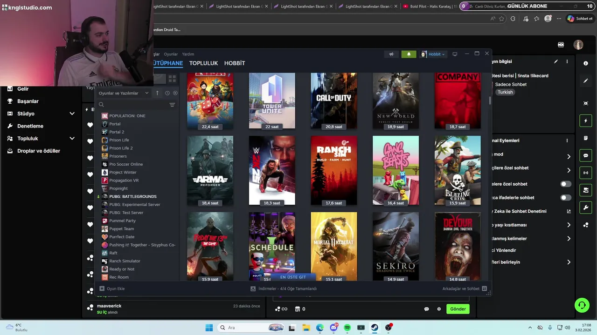
Task: Click the camera clip icon in sidebar
Action: tap(586, 190)
